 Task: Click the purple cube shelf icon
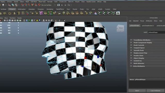point(41,13)
